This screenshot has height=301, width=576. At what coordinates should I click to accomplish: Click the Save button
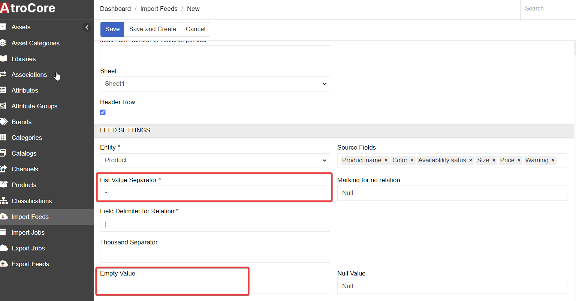112,29
